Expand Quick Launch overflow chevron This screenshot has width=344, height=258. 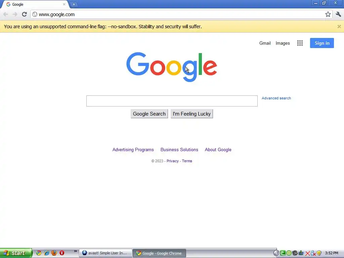point(75,251)
